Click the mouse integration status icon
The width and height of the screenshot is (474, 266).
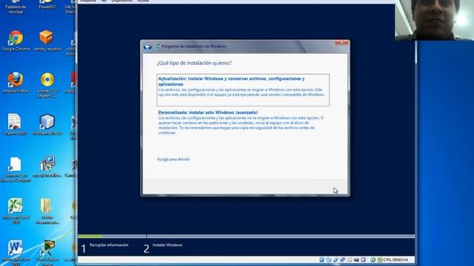pos(373,259)
